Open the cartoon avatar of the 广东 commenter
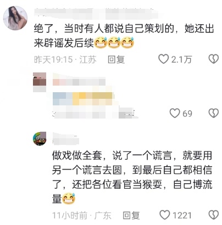This screenshot has width=222, height=225. 40,138
